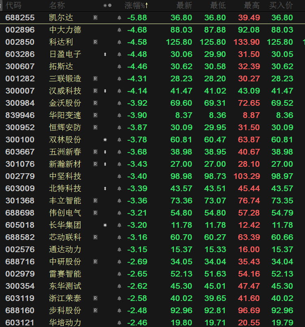
Task: Select stock name 华阳变速
Action: click(65, 116)
